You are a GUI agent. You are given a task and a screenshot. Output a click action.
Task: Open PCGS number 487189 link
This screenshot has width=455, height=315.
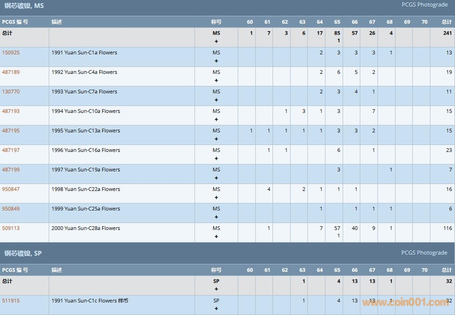point(11,72)
